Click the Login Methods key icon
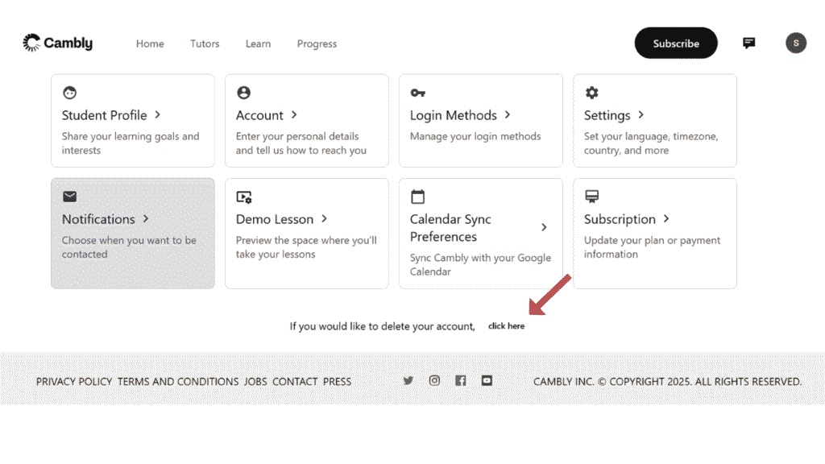Image resolution: width=825 pixels, height=464 pixels. click(417, 93)
